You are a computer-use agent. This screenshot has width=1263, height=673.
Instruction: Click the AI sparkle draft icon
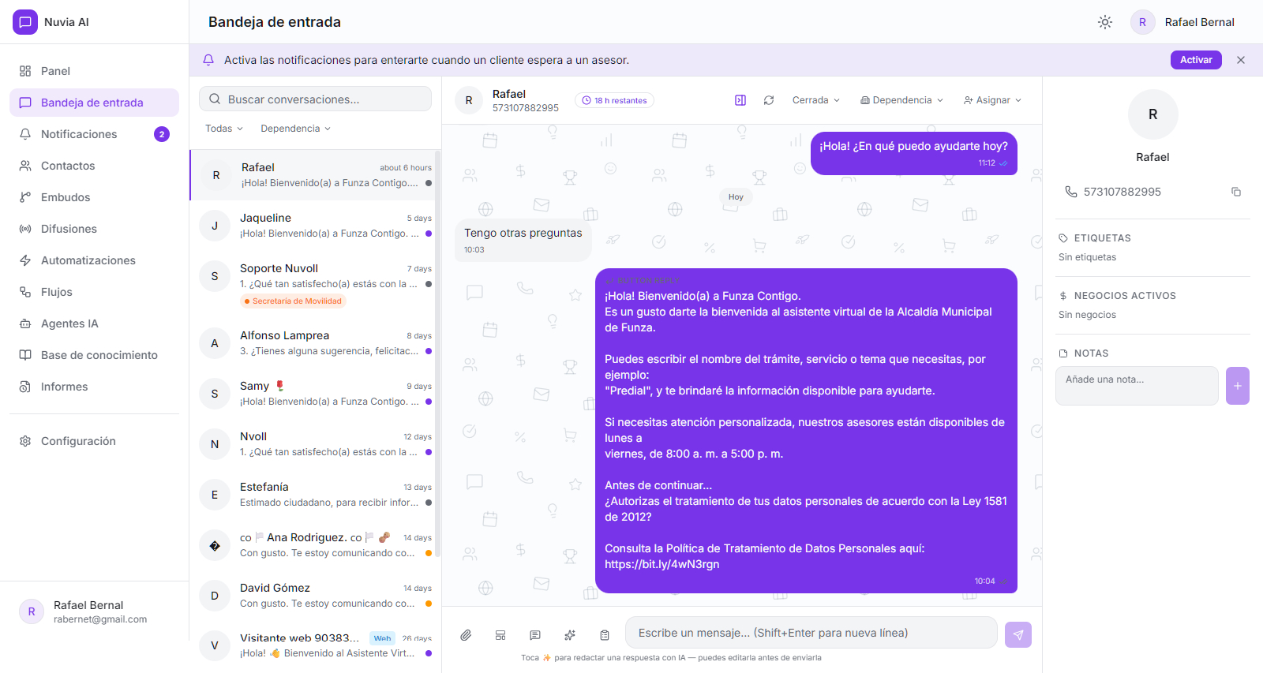click(570, 635)
